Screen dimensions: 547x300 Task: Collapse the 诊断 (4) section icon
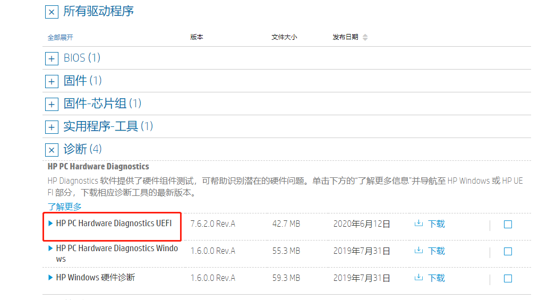[52, 150]
